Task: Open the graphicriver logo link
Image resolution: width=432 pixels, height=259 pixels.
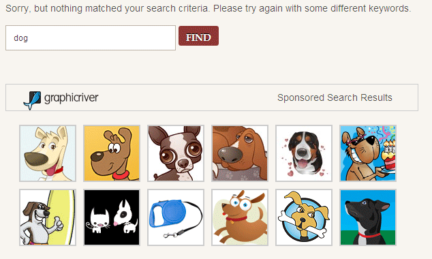Action: click(x=61, y=98)
